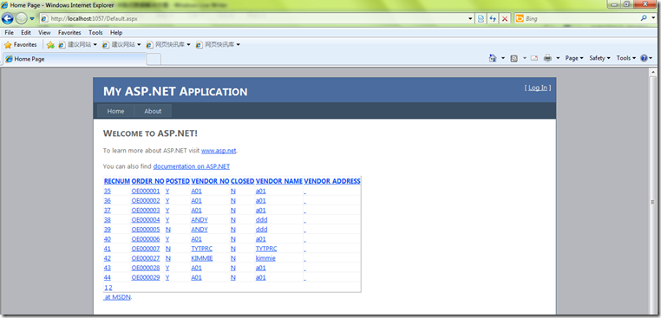Expand the address bar autocomplete dropdown
Image resolution: width=661 pixels, height=318 pixels.
coord(470,19)
